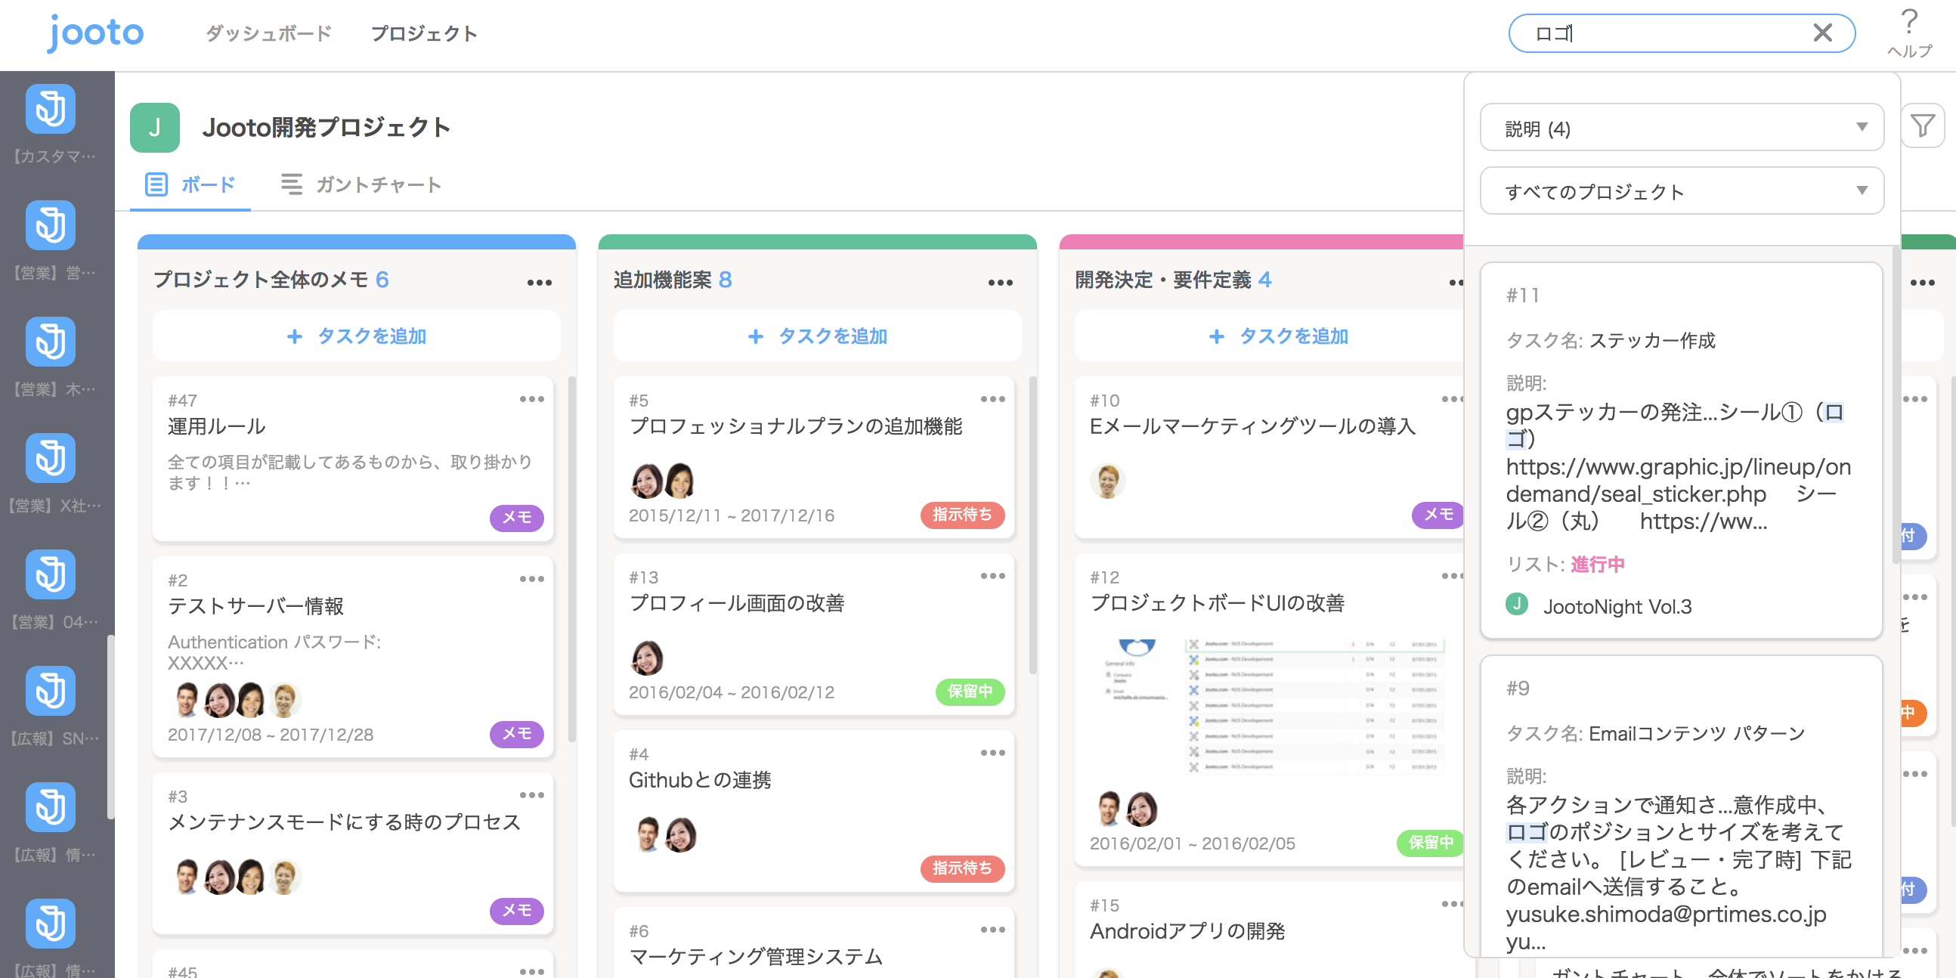
Task: Click assignee avatar on task #13
Action: 646,658
